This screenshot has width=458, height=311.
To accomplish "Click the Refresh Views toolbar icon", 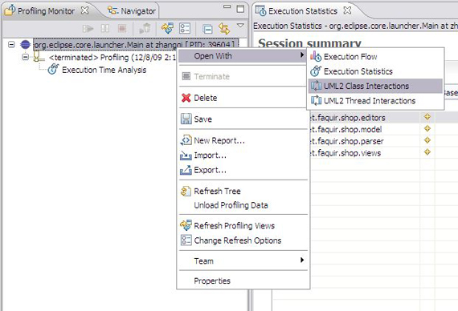I will coord(168,28).
